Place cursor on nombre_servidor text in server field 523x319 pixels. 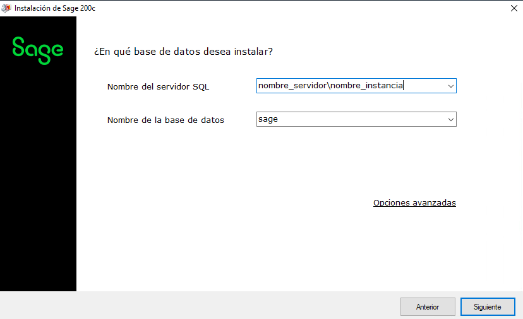pos(292,86)
